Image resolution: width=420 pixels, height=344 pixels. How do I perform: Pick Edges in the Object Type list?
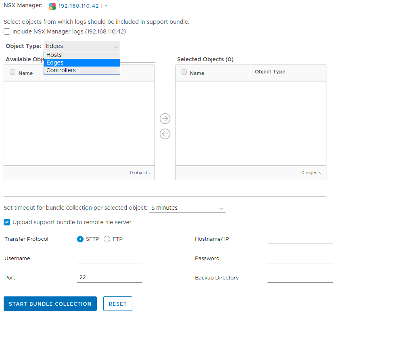(x=82, y=63)
